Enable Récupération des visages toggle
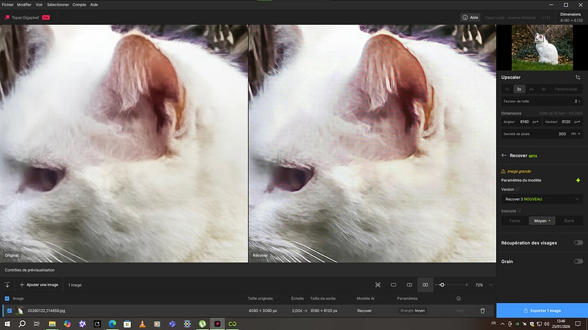The width and height of the screenshot is (588, 330). pos(578,243)
